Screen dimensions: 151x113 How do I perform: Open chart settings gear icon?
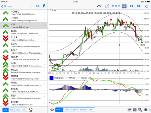point(140,110)
